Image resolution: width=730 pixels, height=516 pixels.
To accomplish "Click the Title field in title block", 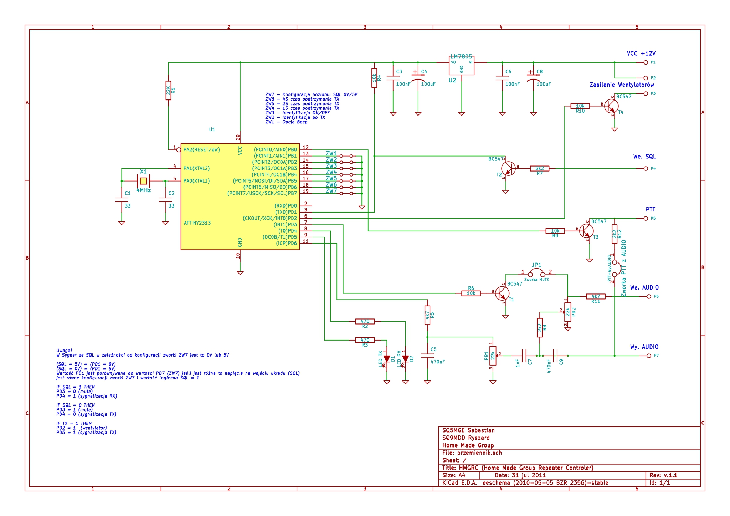I will click(518, 468).
